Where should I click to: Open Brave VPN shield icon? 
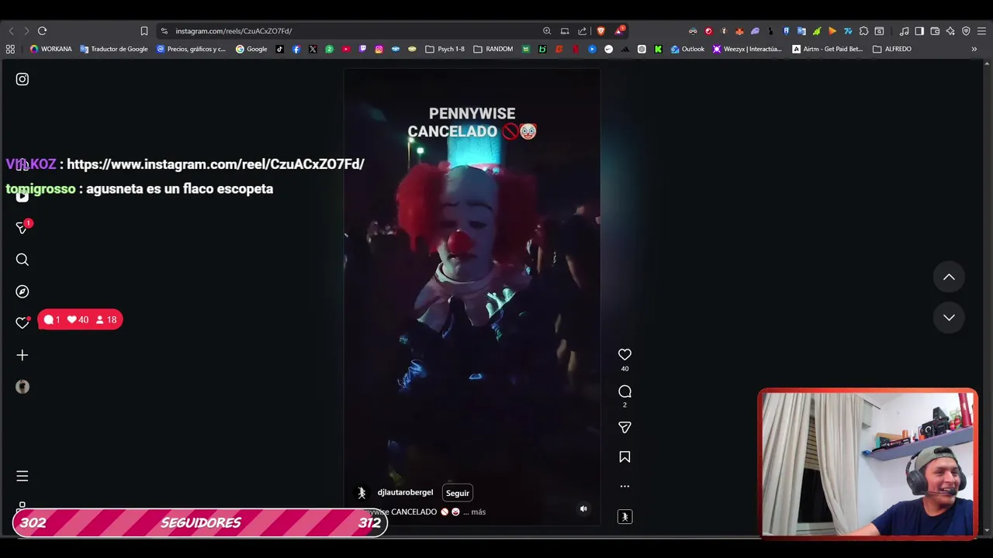click(966, 31)
